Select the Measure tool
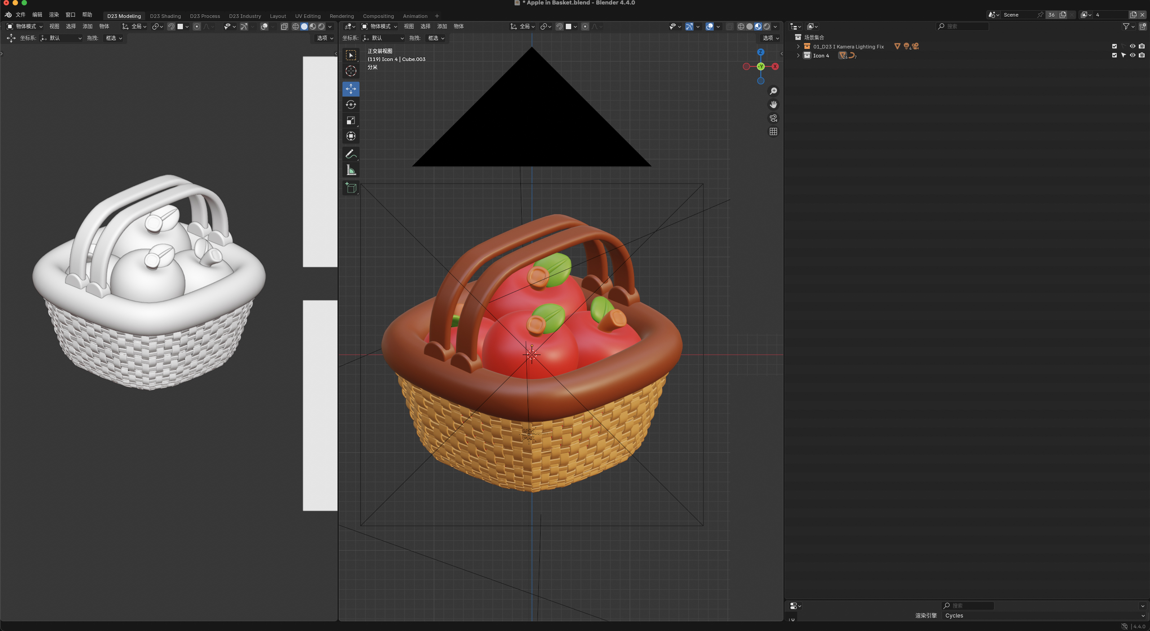This screenshot has height=631, width=1150. click(351, 170)
